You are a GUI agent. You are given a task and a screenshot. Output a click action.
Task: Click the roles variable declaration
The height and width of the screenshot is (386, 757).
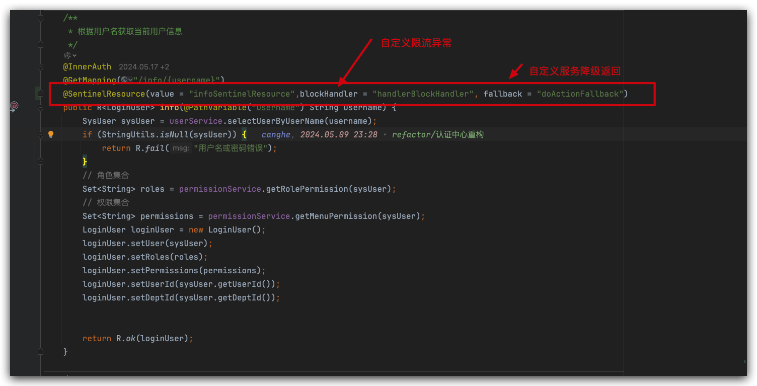coord(153,189)
